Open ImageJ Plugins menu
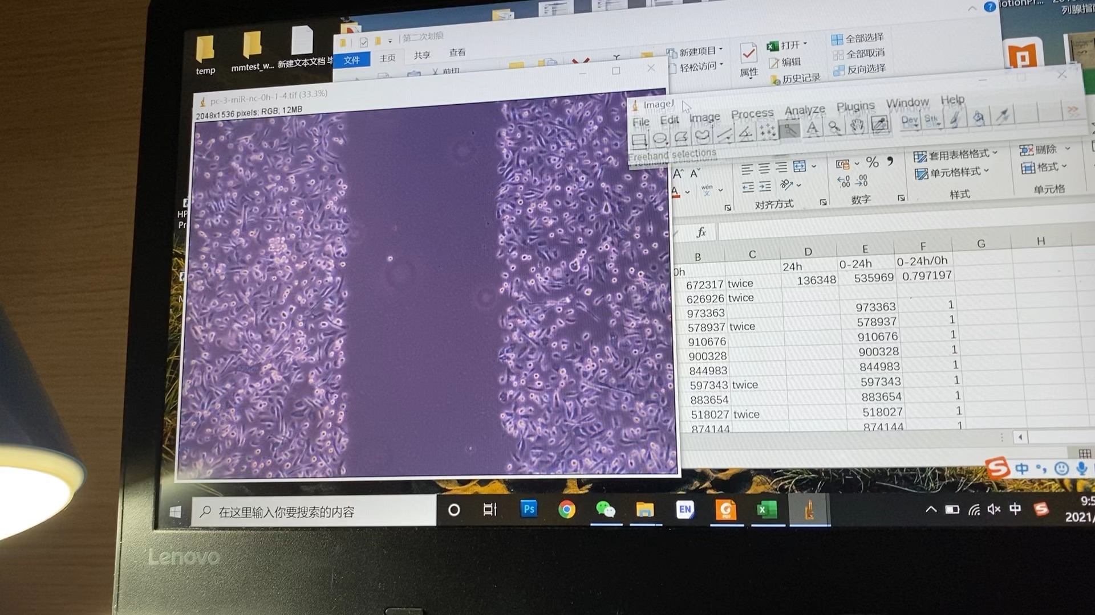Screen dimensions: 1095x615 (855, 106)
